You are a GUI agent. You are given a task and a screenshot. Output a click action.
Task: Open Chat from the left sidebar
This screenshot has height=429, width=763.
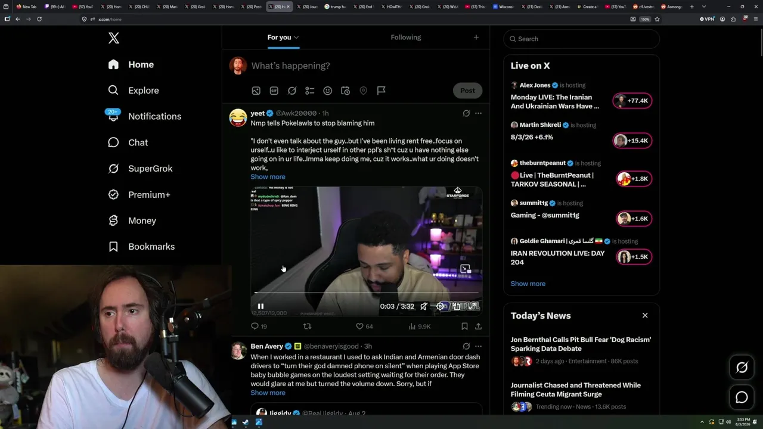pyautogui.click(x=128, y=142)
